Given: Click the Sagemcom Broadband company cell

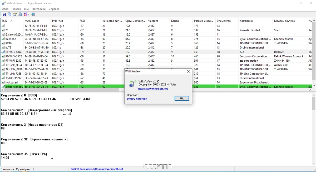Looking at the screenshot, I should point(255,82).
